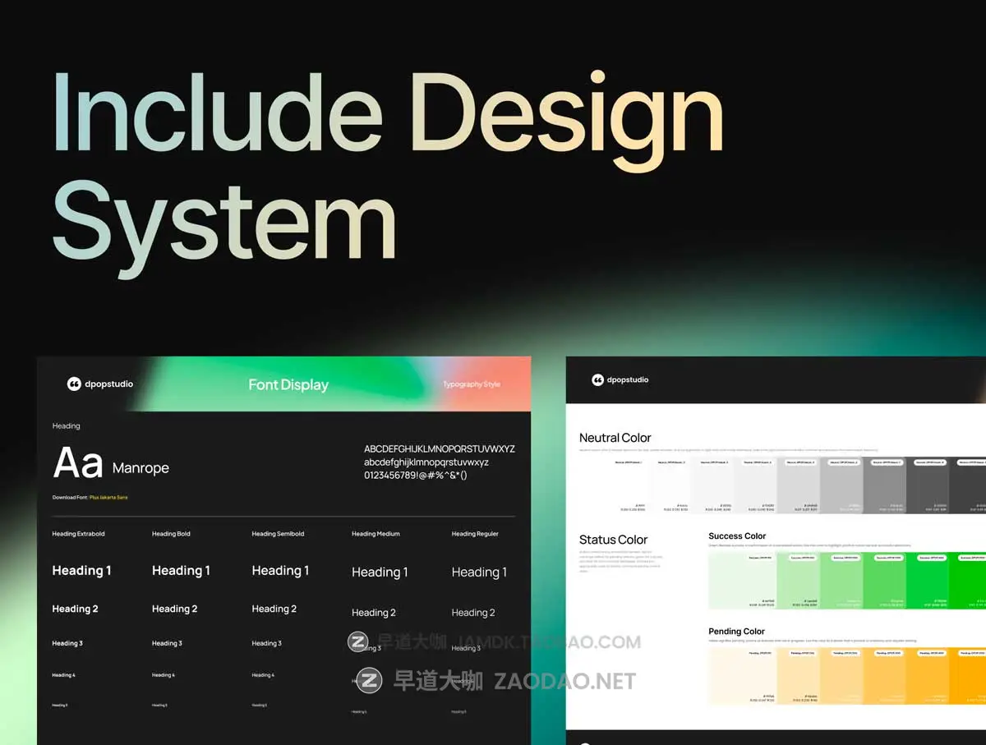Select the Success Color section title
The height and width of the screenshot is (745, 986).
(736, 536)
